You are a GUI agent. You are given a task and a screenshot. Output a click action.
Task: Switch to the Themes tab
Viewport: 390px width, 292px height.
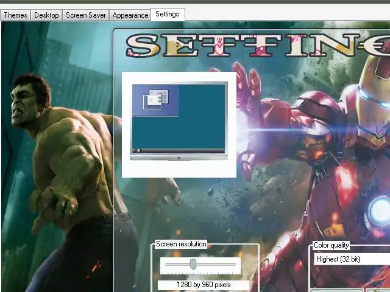pos(15,15)
